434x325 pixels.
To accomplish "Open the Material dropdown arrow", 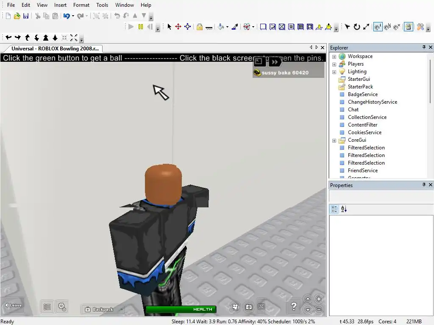I will click(253, 27).
